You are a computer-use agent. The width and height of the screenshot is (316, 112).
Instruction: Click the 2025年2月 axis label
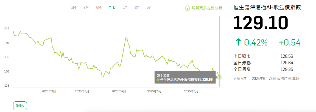[x=49, y=91]
